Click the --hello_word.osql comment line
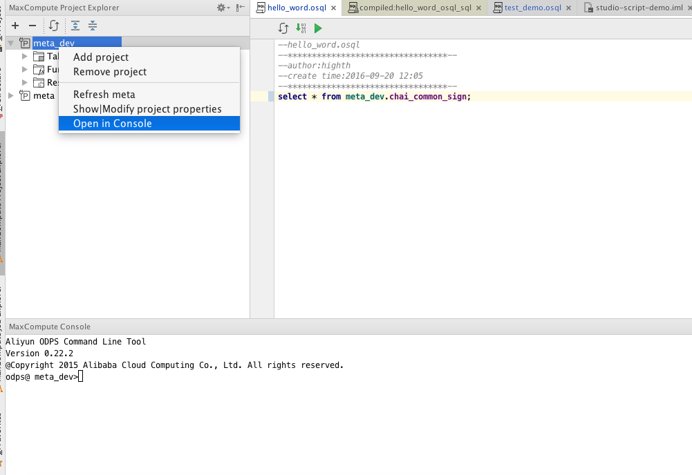Screen dimensions: 692x475 (319, 45)
